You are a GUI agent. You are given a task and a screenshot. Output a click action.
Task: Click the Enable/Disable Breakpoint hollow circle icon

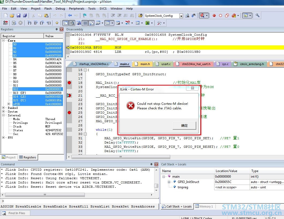coord(220,16)
